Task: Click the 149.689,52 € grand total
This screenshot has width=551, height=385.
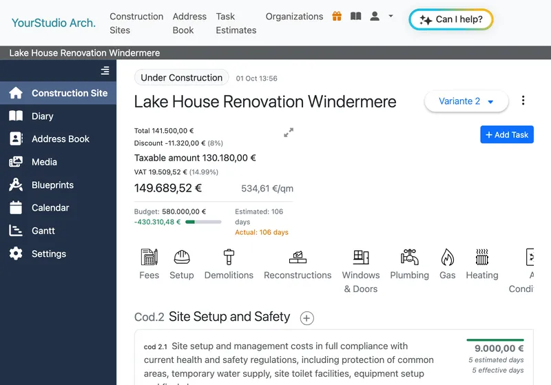Action: pyautogui.click(x=168, y=188)
